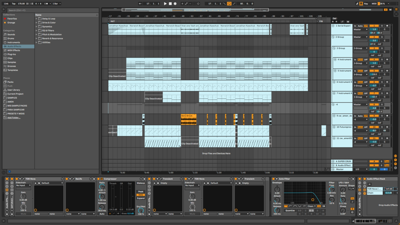Open User Library in Places
Screen dimensions: 400x225
(x=14, y=90)
